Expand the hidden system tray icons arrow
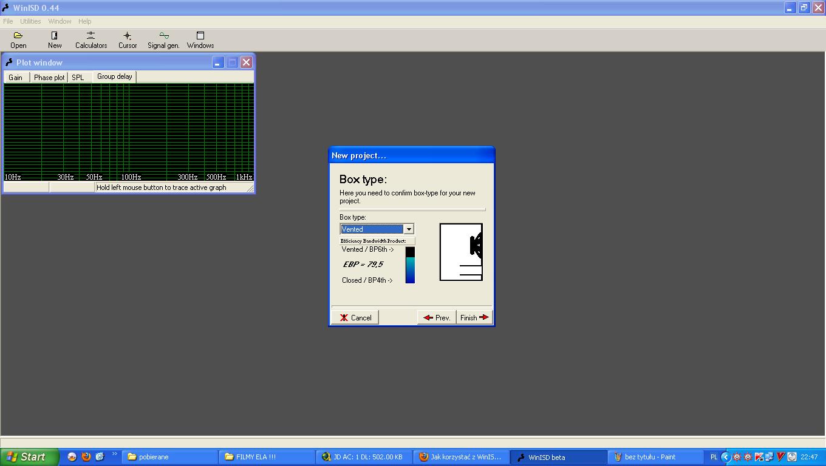826x466 pixels. 725,457
